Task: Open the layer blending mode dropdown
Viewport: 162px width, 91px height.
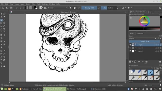Action: pyautogui.click(x=143, y=39)
